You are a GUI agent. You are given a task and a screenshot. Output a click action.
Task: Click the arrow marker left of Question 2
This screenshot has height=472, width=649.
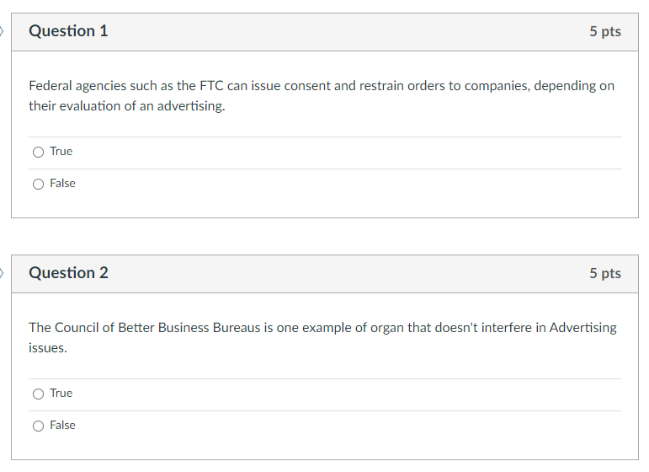[3, 273]
